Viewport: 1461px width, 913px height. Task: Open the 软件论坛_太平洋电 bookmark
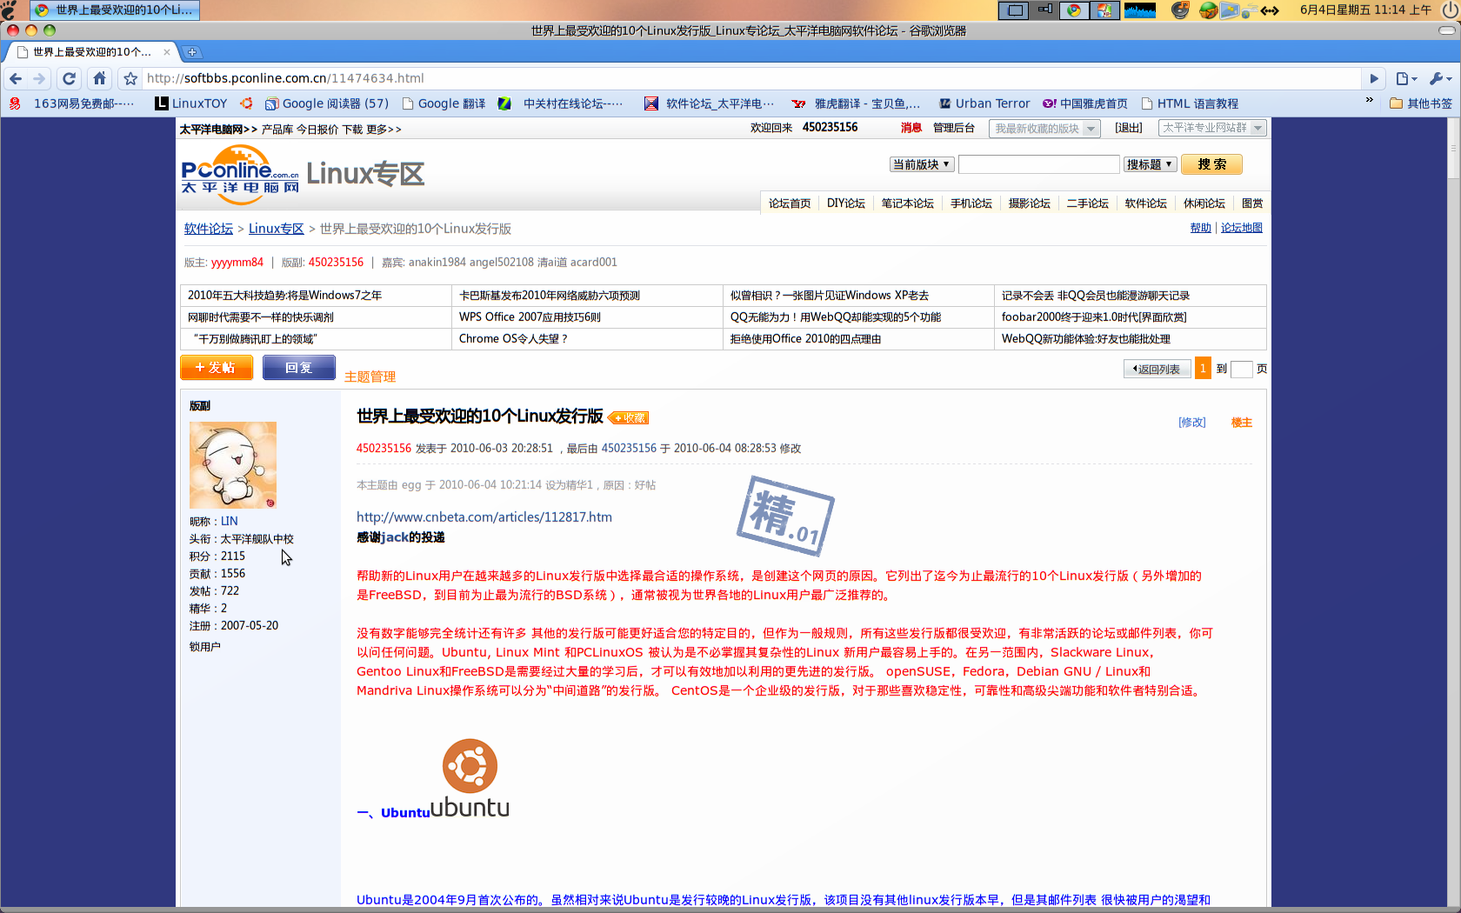click(x=710, y=103)
